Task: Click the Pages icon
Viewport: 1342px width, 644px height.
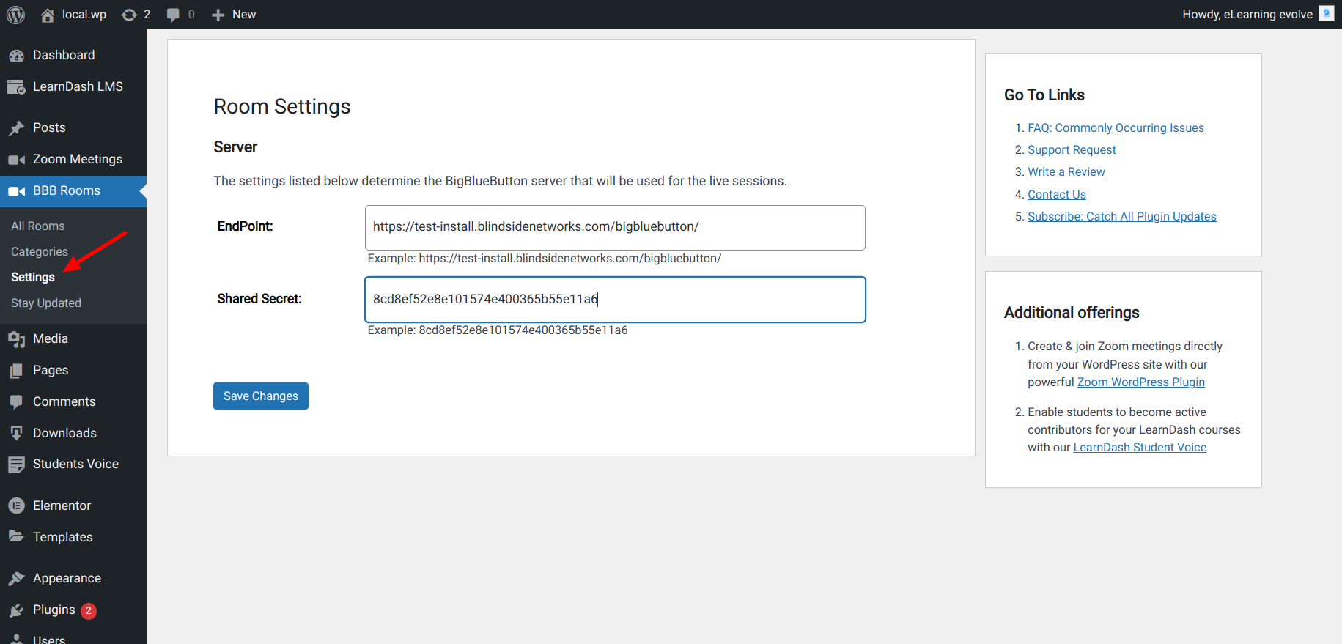Action: (x=16, y=371)
